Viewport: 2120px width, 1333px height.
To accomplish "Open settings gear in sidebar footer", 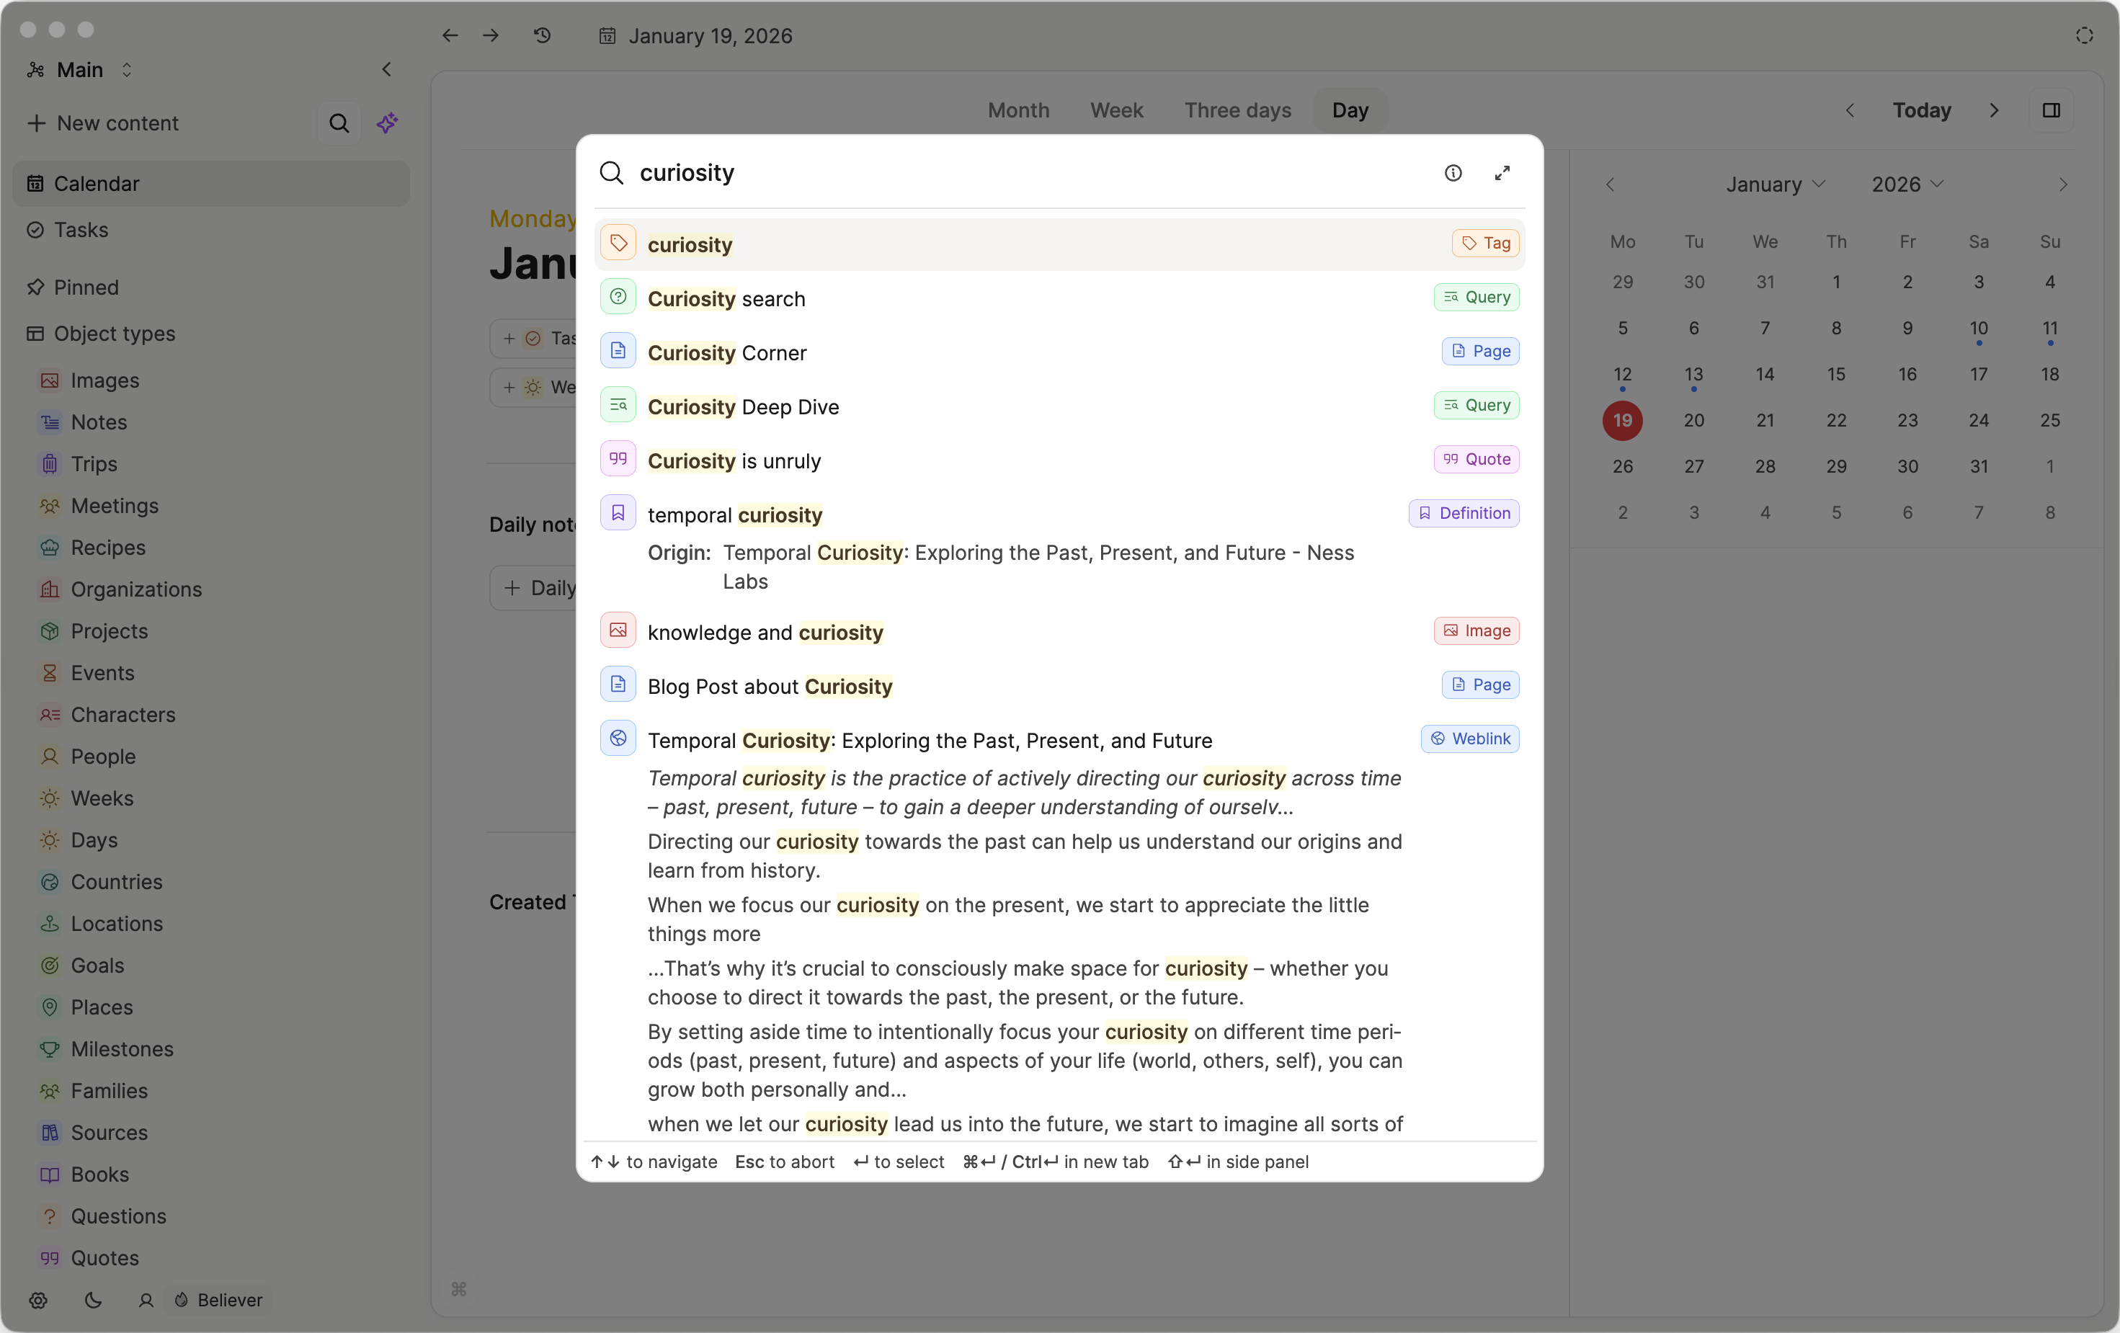I will click(38, 1300).
